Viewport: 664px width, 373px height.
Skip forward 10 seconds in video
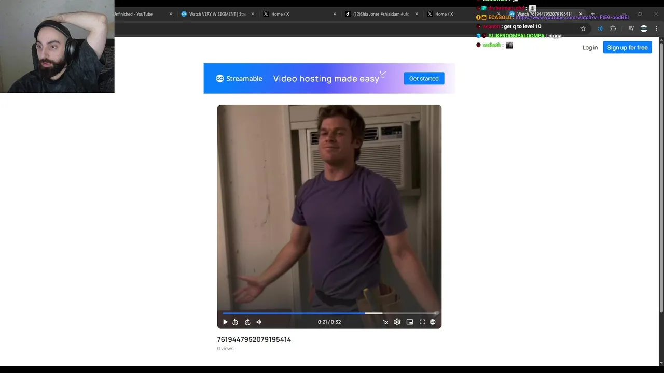point(247,322)
